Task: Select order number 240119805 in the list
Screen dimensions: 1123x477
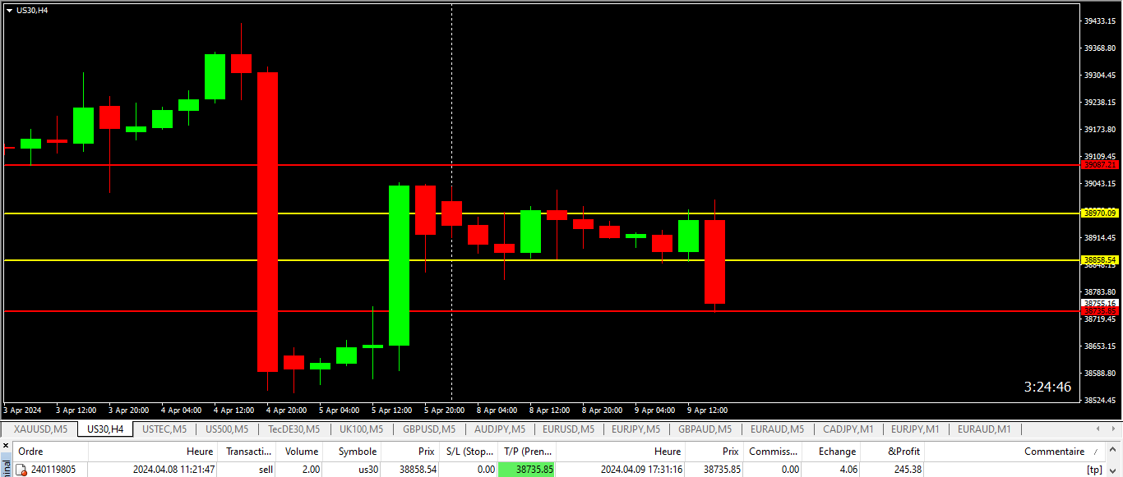Action: (x=53, y=470)
